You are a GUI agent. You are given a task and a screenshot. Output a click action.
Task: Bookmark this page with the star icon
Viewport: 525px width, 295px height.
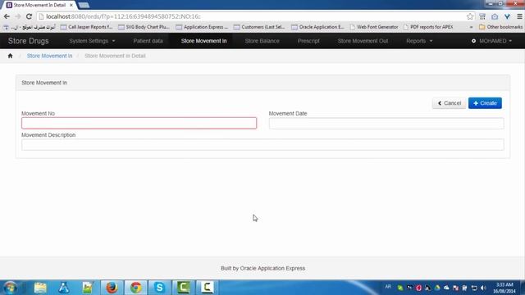(470, 16)
